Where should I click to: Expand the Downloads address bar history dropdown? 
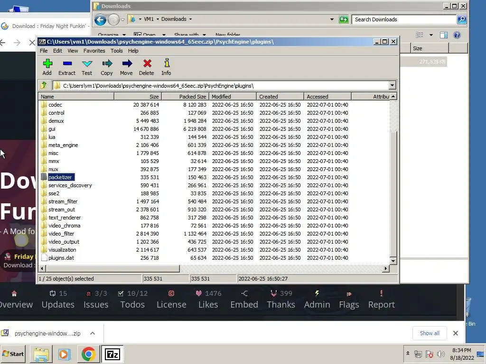click(x=332, y=19)
